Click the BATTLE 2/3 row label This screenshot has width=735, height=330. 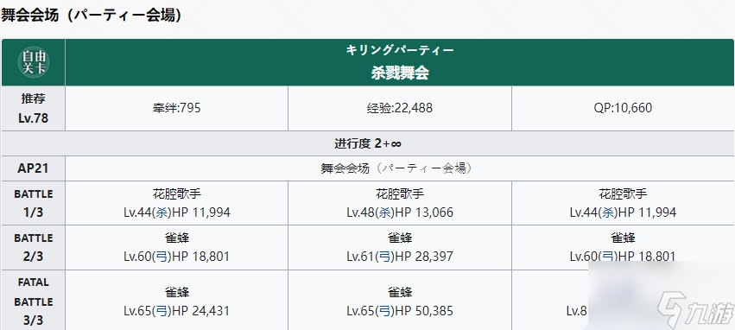pyautogui.click(x=34, y=247)
